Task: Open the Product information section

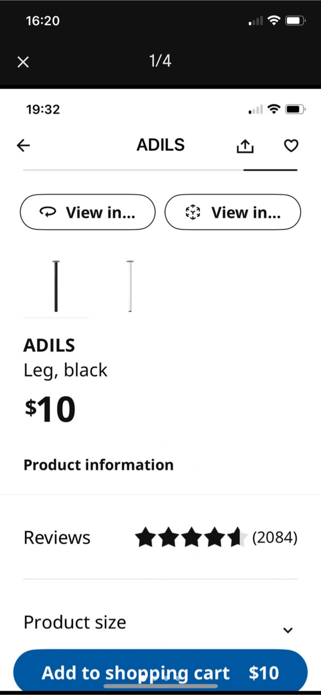Action: pos(98,465)
